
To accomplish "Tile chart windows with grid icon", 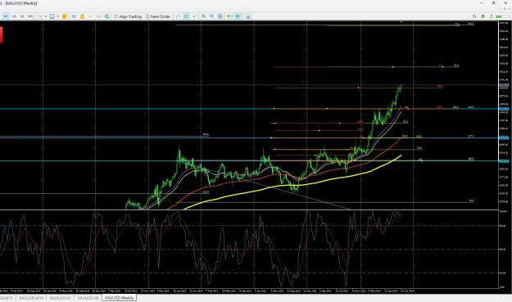I will [220, 16].
